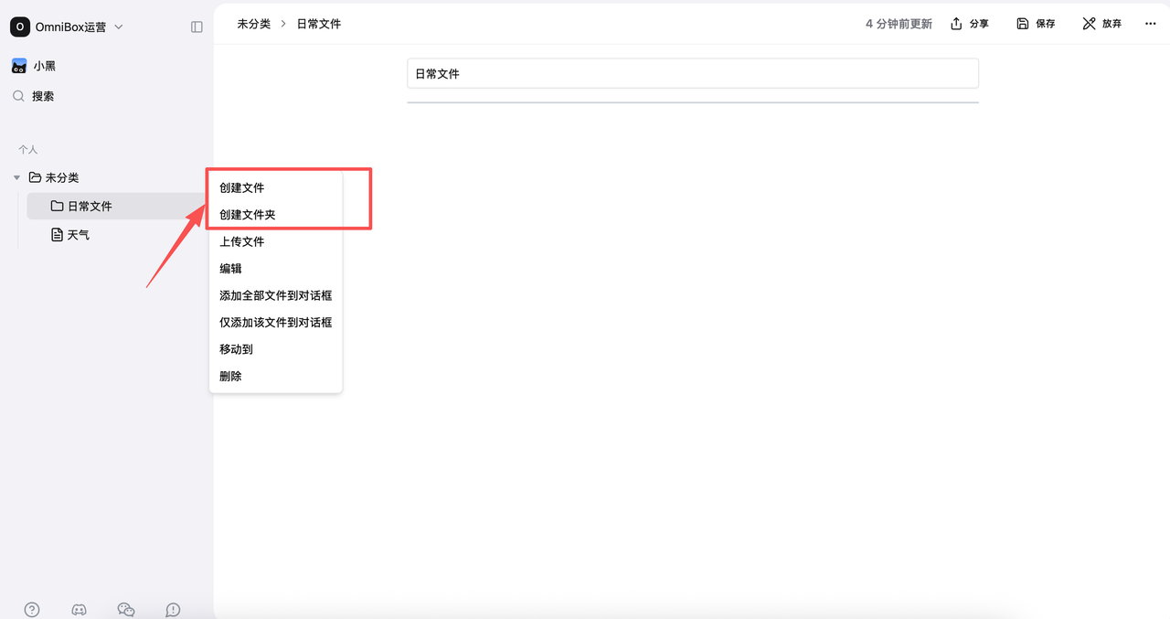1170x619 pixels.
Task: Click 编辑 in the context menu
Action: tap(231, 269)
